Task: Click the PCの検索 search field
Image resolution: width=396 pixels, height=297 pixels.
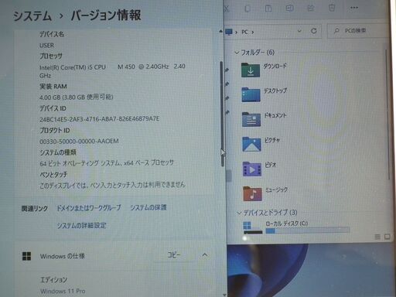Action: click(358, 31)
